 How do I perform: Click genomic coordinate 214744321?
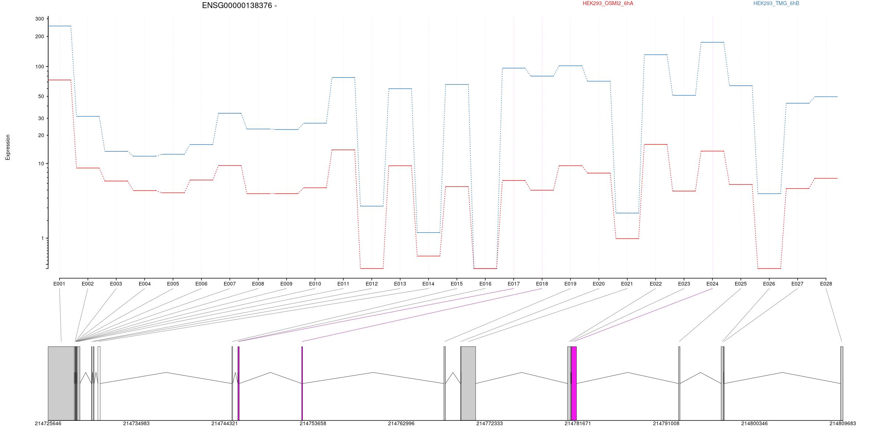coord(225,423)
